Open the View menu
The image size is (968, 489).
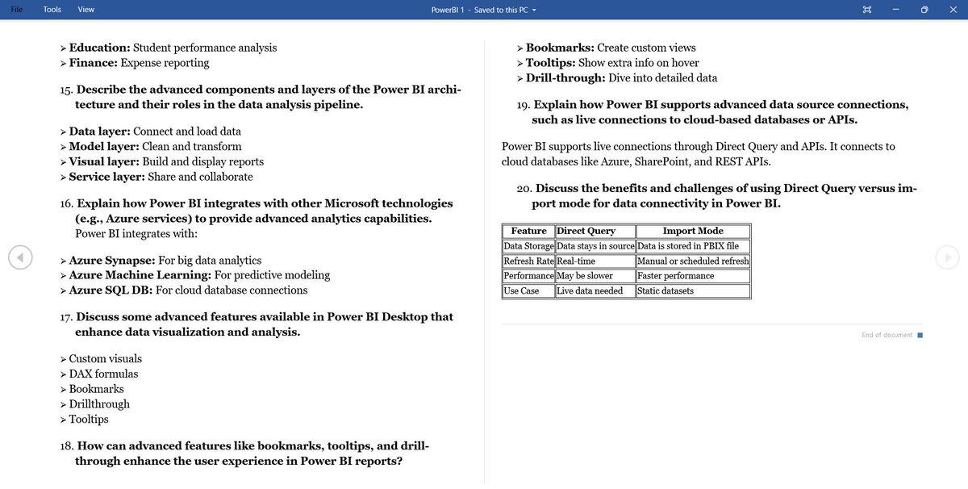pyautogui.click(x=86, y=9)
